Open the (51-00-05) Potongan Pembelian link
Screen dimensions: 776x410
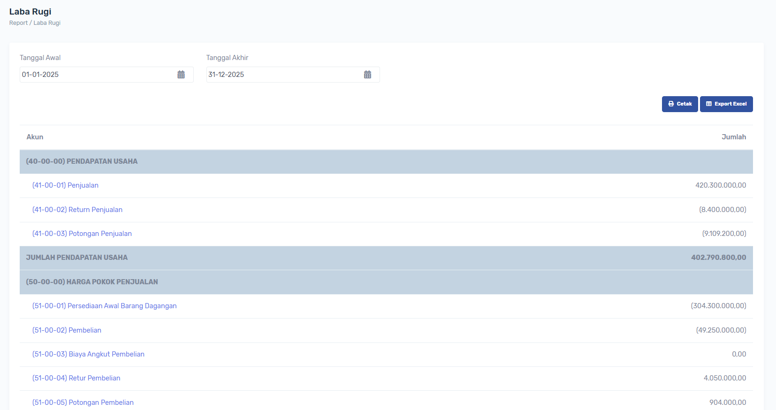pos(83,402)
